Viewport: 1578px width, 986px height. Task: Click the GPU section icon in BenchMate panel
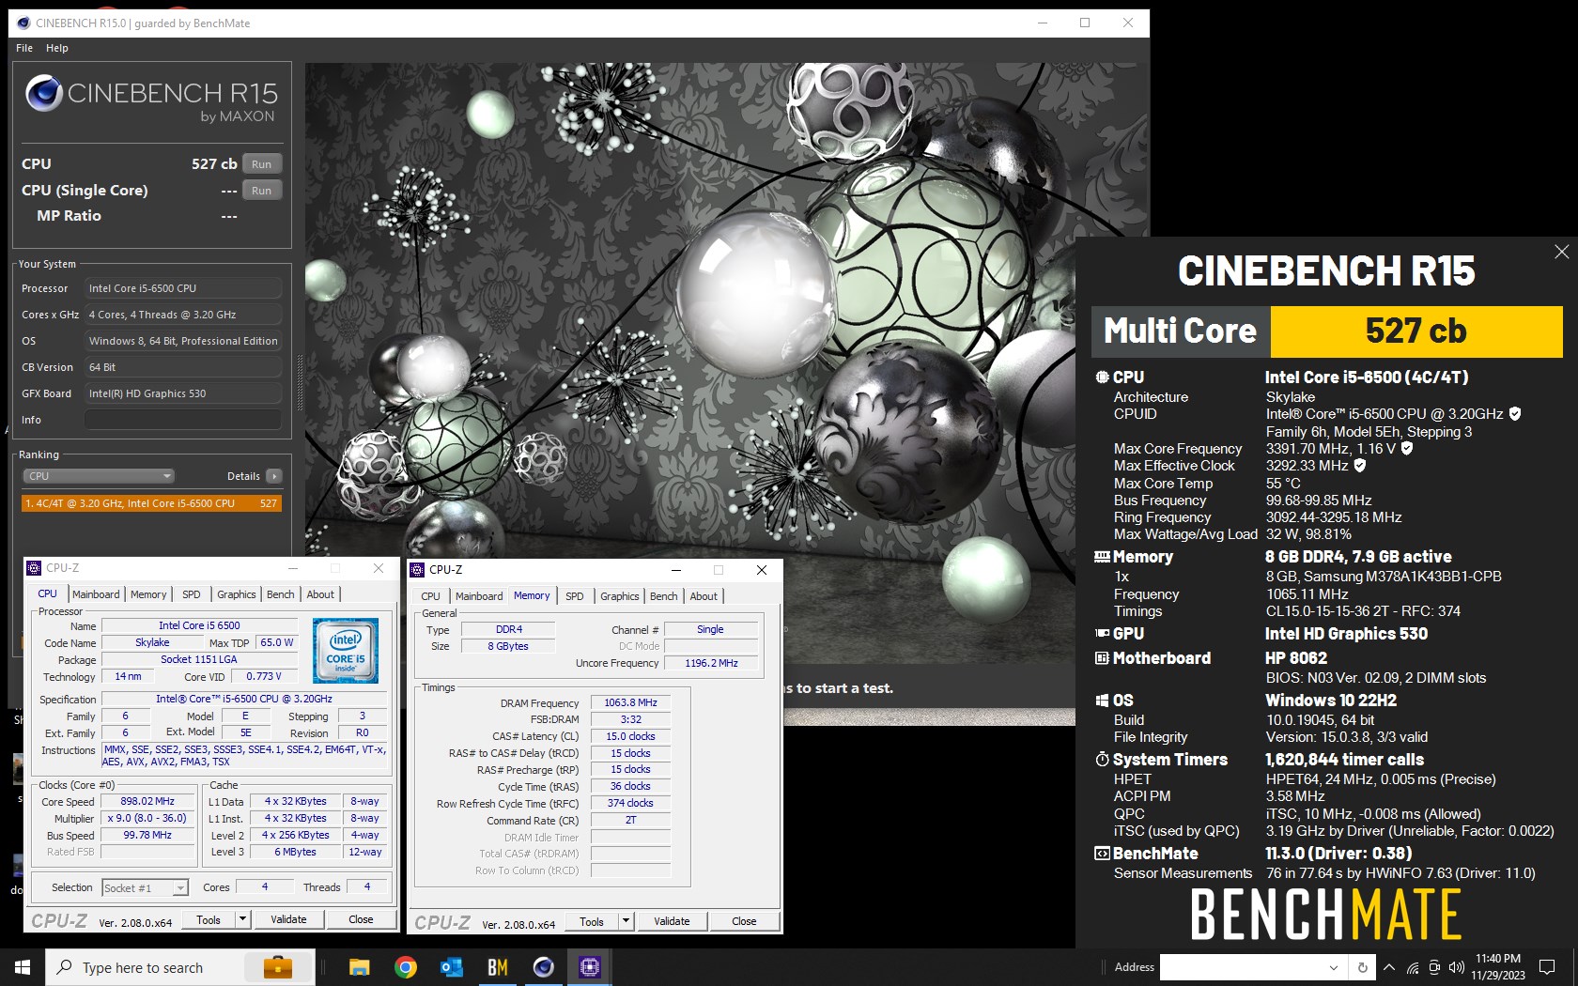[1102, 634]
